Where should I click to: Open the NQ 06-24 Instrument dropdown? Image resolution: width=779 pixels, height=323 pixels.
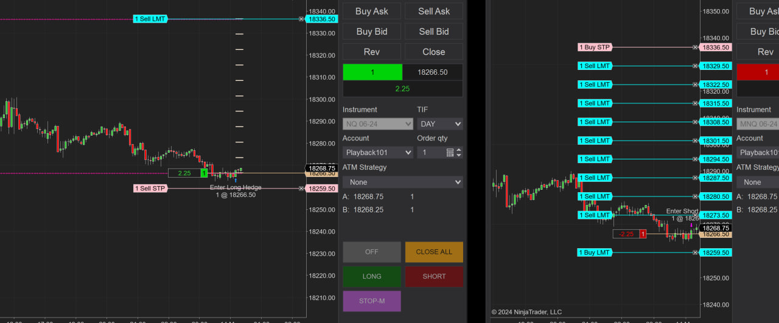(378, 124)
